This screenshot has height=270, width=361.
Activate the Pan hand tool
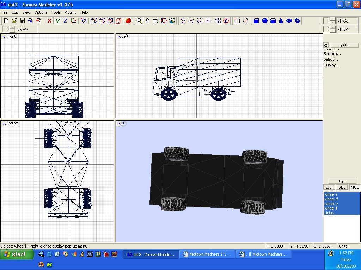coord(148,21)
